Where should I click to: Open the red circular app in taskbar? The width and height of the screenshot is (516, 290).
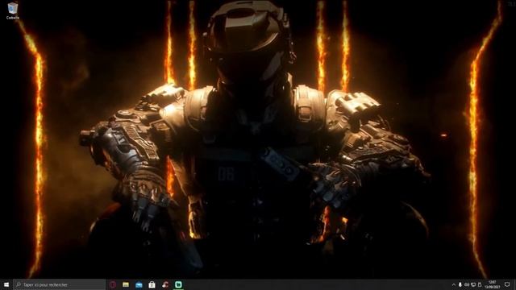[x=113, y=284]
